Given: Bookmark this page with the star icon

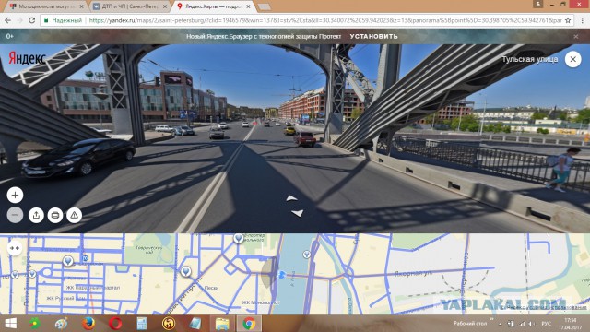Looking at the screenshot, I should (x=568, y=20).
